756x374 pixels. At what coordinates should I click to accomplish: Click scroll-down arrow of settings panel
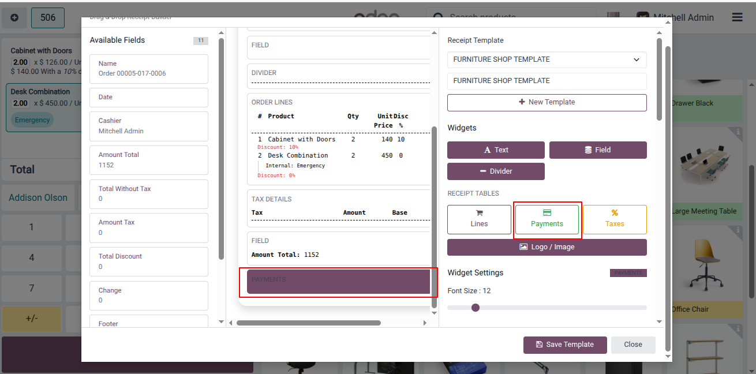point(660,321)
